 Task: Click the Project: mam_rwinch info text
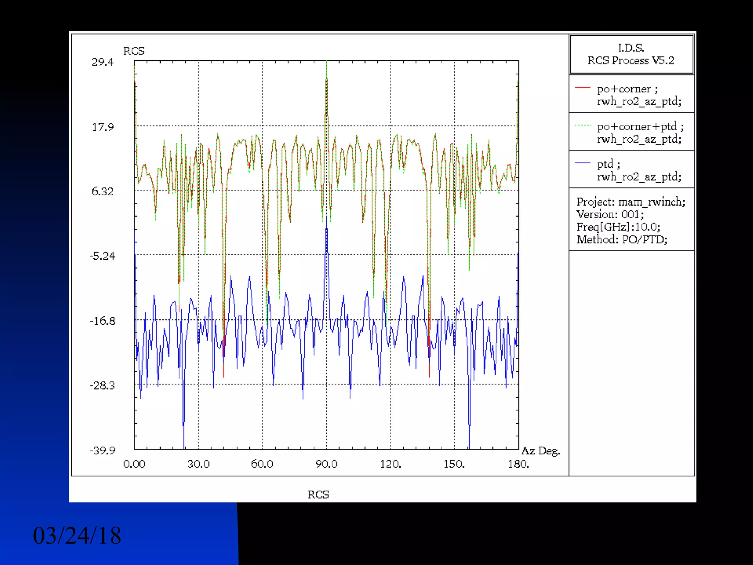pos(631,202)
